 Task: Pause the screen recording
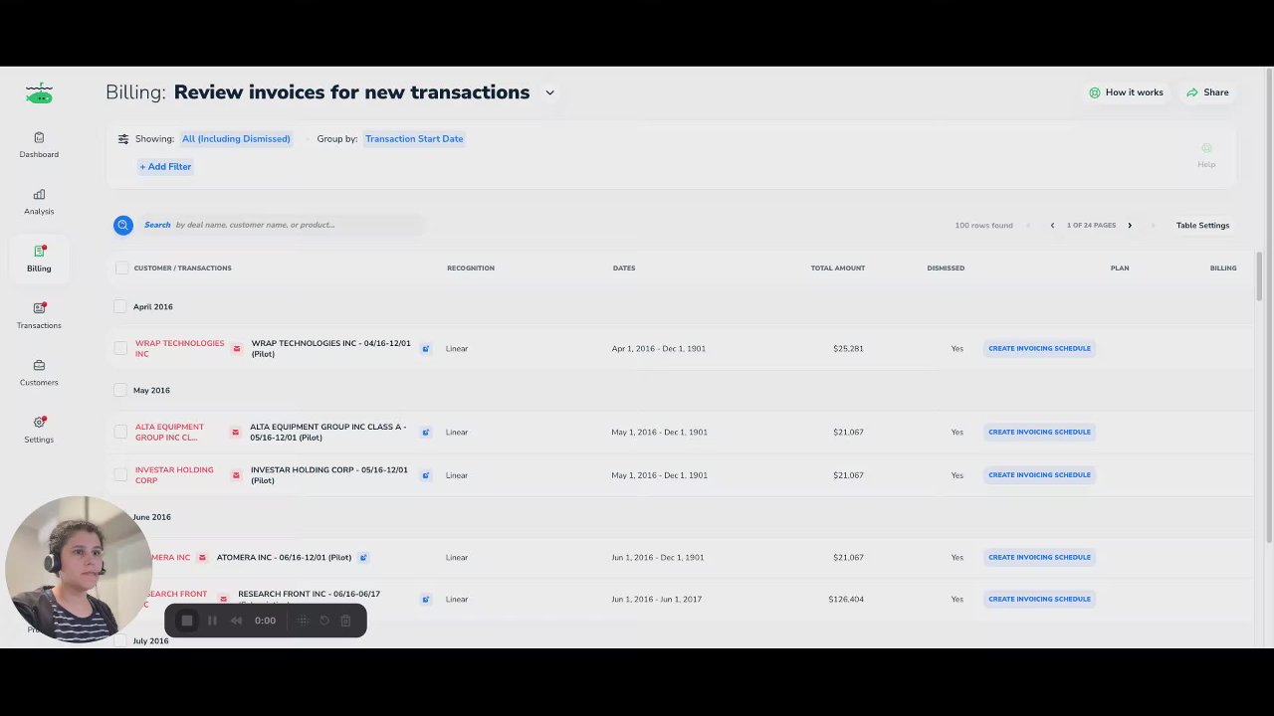coord(212,621)
